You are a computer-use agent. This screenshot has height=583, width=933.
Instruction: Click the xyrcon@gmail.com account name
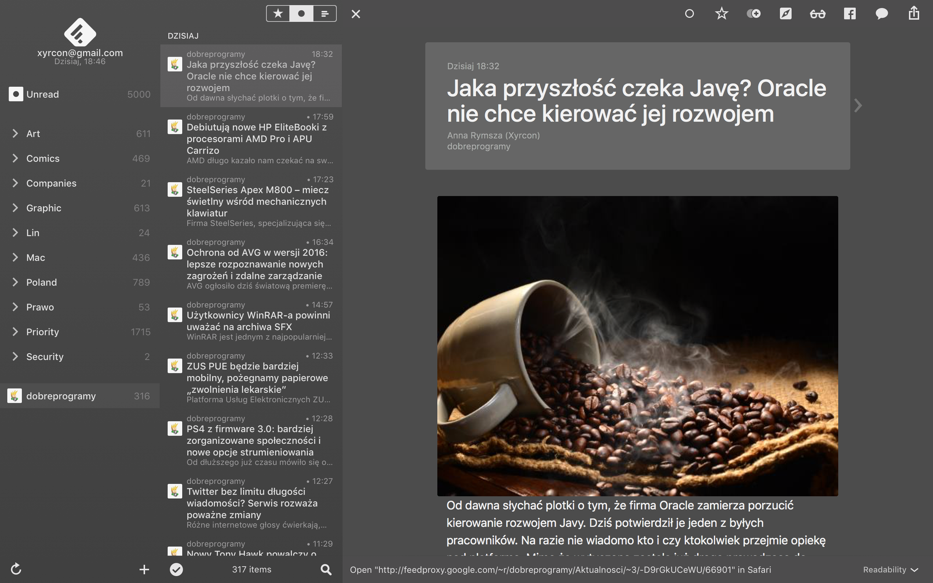(x=80, y=53)
